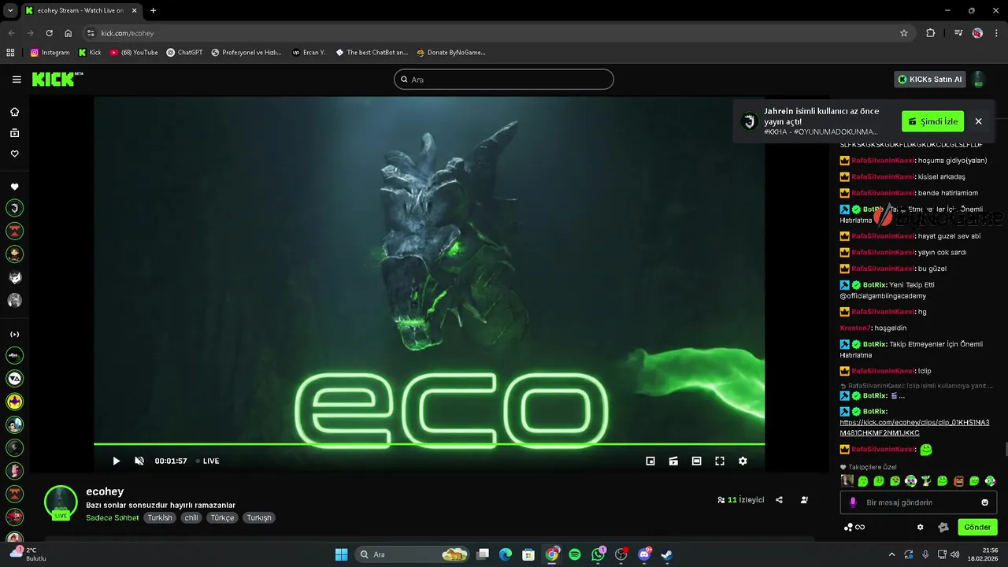Open the outlined heart icon in sidebar

[x=14, y=154]
